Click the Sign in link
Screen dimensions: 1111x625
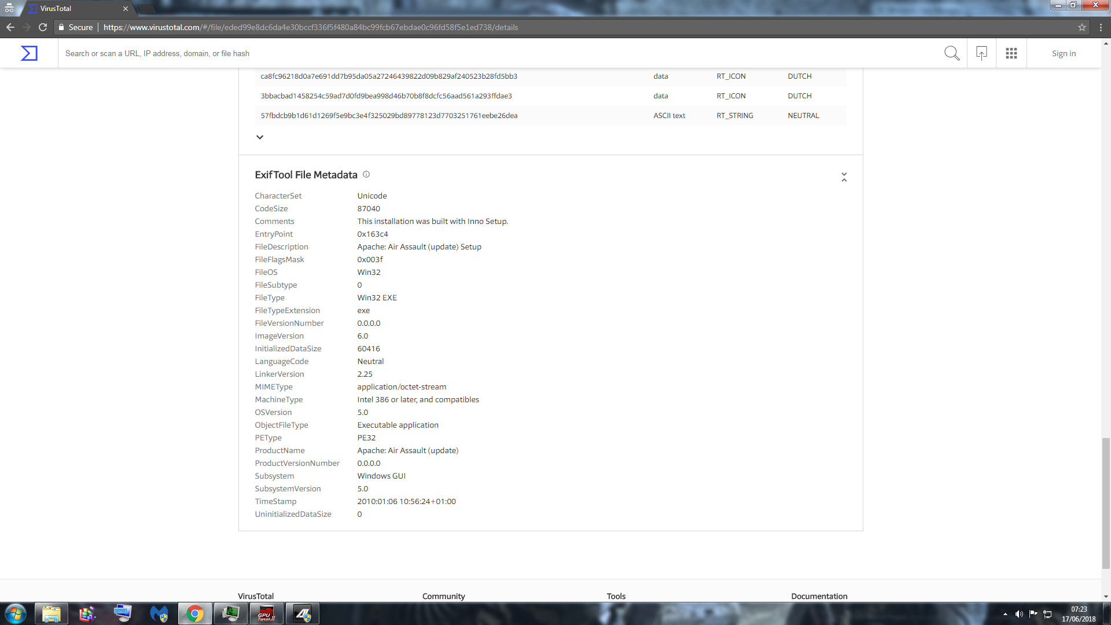(x=1064, y=53)
